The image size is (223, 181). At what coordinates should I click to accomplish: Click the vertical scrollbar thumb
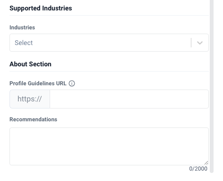click(x=212, y=86)
